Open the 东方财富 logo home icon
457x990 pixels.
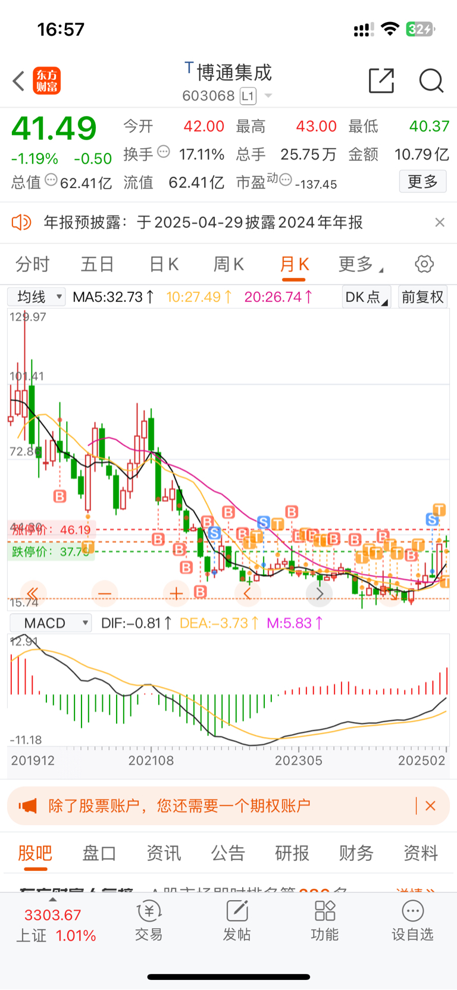click(x=47, y=81)
